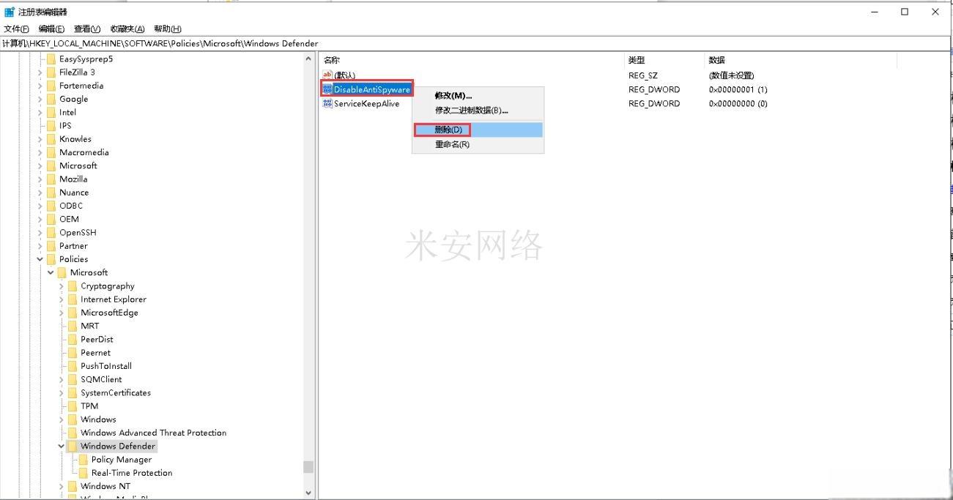The image size is (953, 500).
Task: Select the MRT key
Action: point(89,326)
